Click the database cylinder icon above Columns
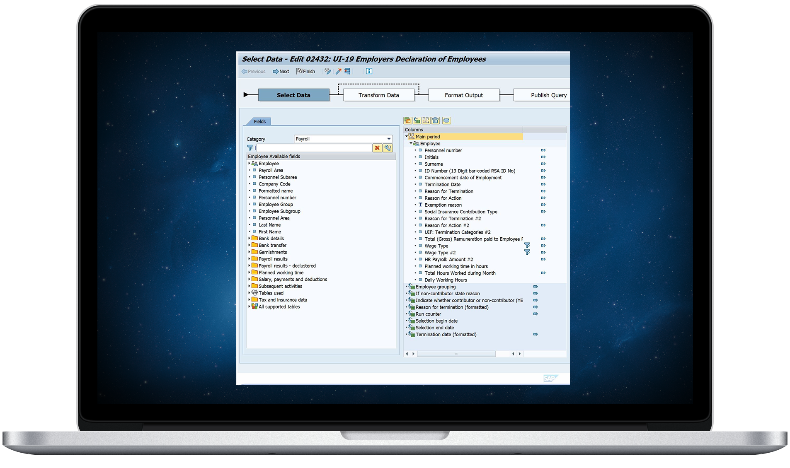The height and width of the screenshot is (468, 790). (x=446, y=121)
